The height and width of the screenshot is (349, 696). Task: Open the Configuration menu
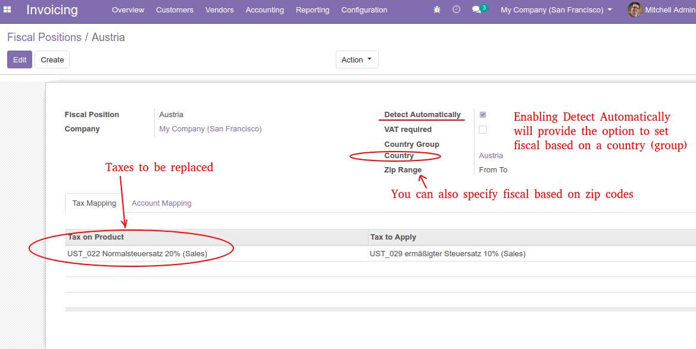click(364, 10)
